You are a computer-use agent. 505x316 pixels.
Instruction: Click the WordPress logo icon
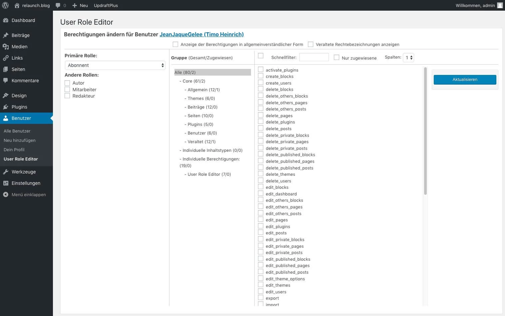(x=5, y=5)
